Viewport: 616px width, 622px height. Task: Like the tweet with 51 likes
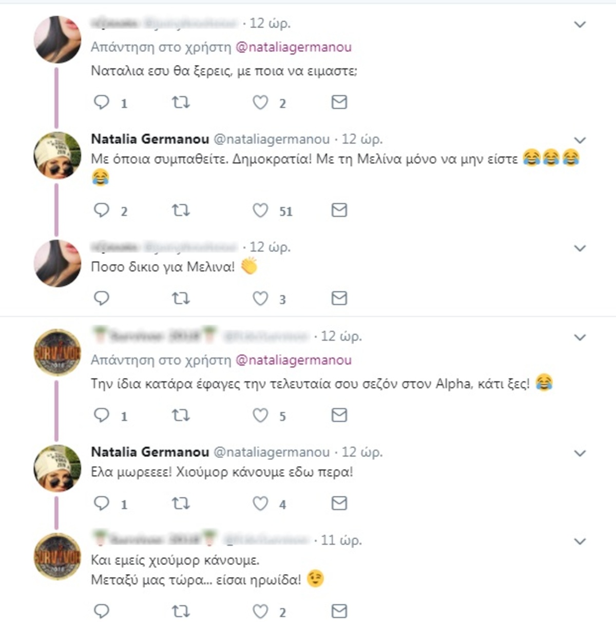click(x=260, y=210)
